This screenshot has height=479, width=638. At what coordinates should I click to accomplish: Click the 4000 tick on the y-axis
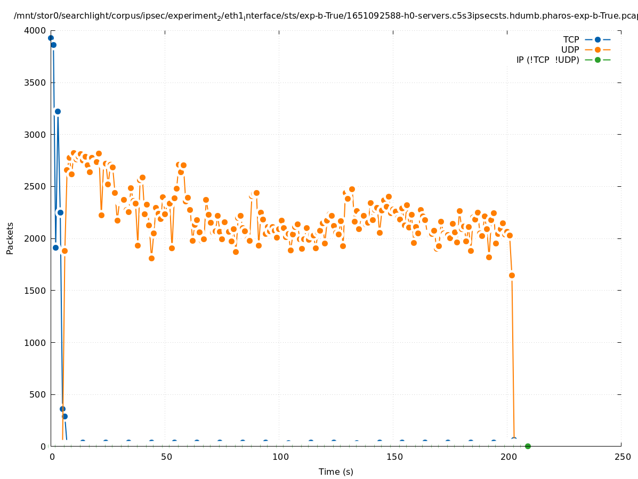click(35, 30)
